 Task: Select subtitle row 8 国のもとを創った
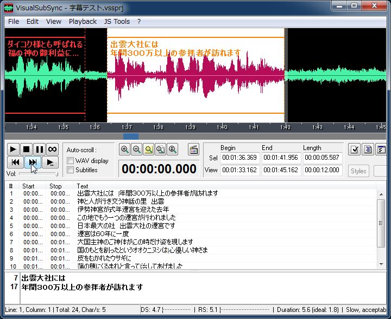191,250
